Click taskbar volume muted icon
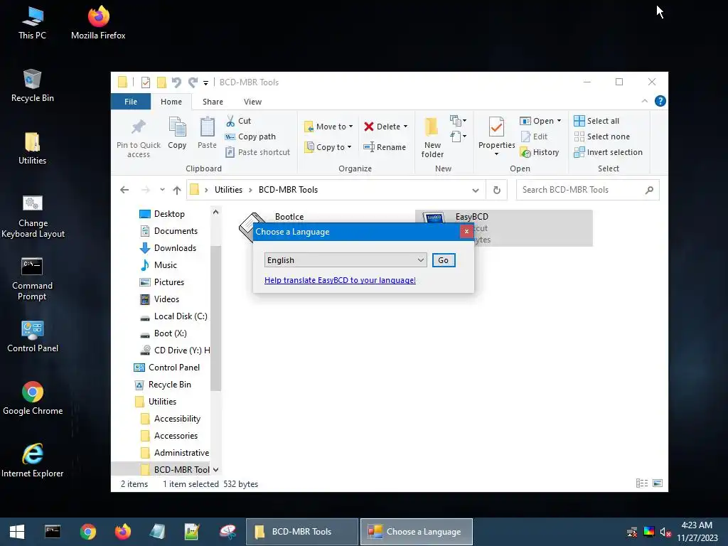 tap(665, 532)
